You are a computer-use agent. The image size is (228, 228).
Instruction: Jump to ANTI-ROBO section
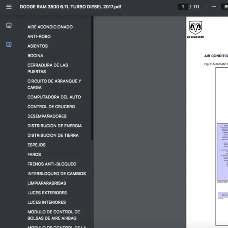39,36
